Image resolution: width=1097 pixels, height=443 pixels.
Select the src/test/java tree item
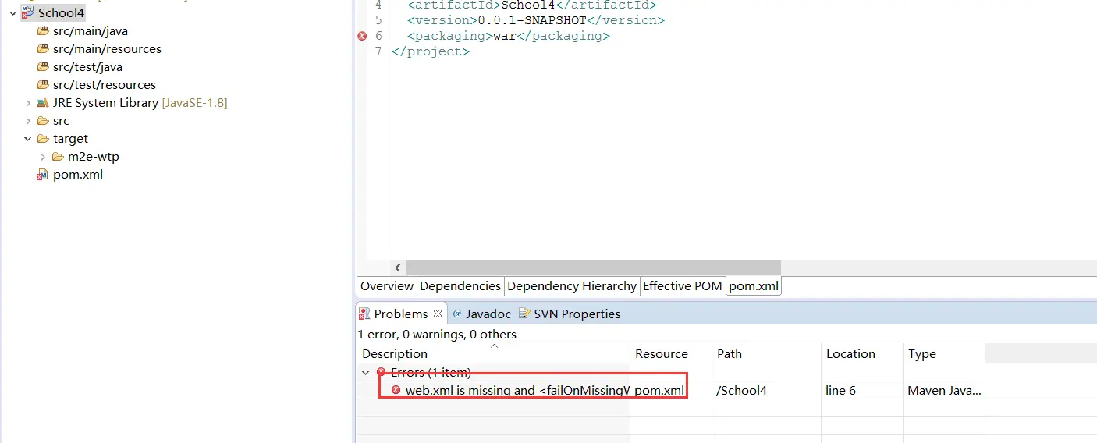(87, 67)
